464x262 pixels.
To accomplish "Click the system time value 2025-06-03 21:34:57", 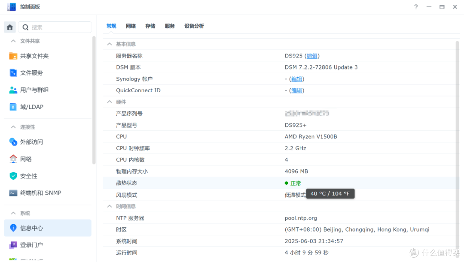I will 314,241.
